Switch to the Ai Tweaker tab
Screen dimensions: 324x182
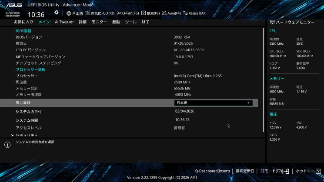(64, 22)
